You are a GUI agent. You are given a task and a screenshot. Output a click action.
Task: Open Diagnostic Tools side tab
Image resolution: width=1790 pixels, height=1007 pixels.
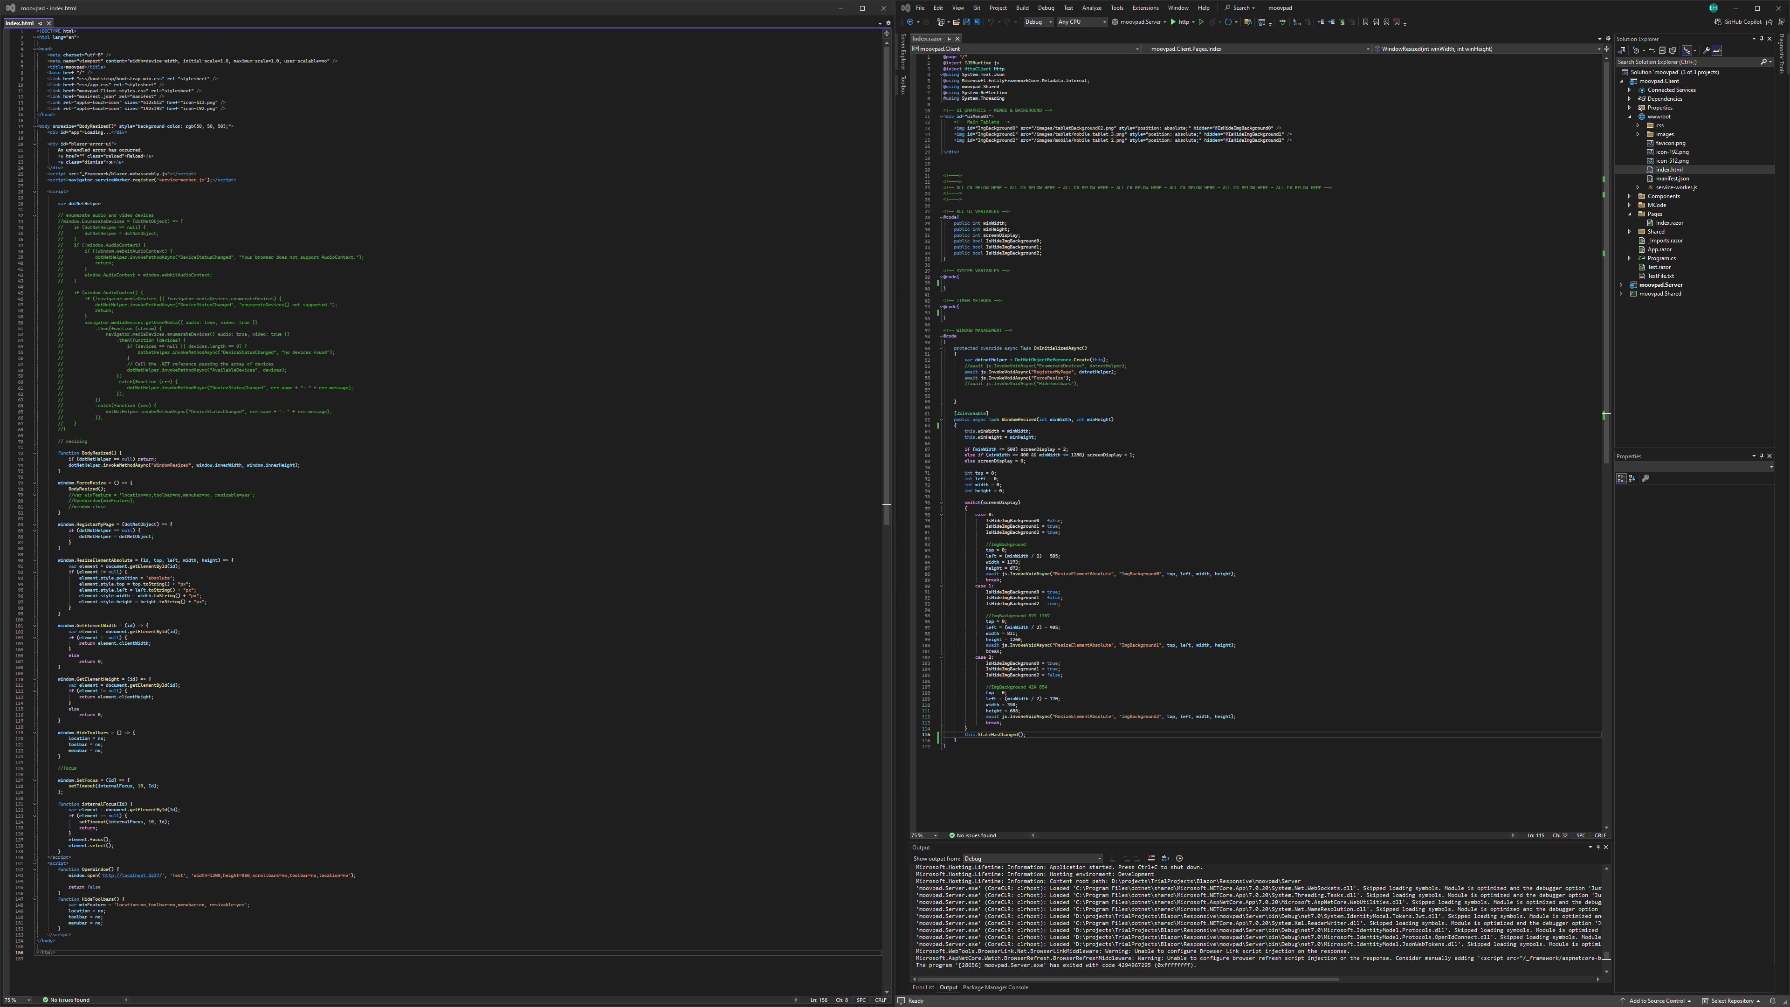(1782, 54)
